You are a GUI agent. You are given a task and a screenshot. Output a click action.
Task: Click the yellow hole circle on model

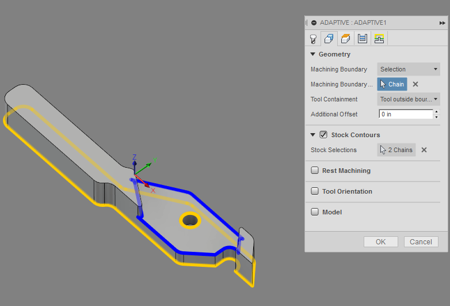click(x=190, y=220)
